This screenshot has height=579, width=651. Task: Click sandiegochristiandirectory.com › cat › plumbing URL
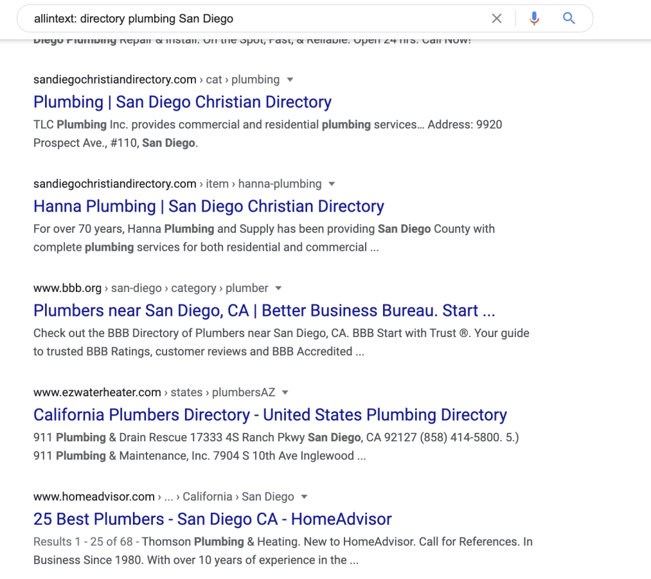point(157,80)
